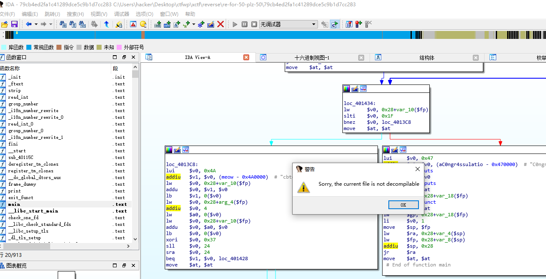Click the down arrow of the function list's vertical scrollbar

click(x=135, y=239)
